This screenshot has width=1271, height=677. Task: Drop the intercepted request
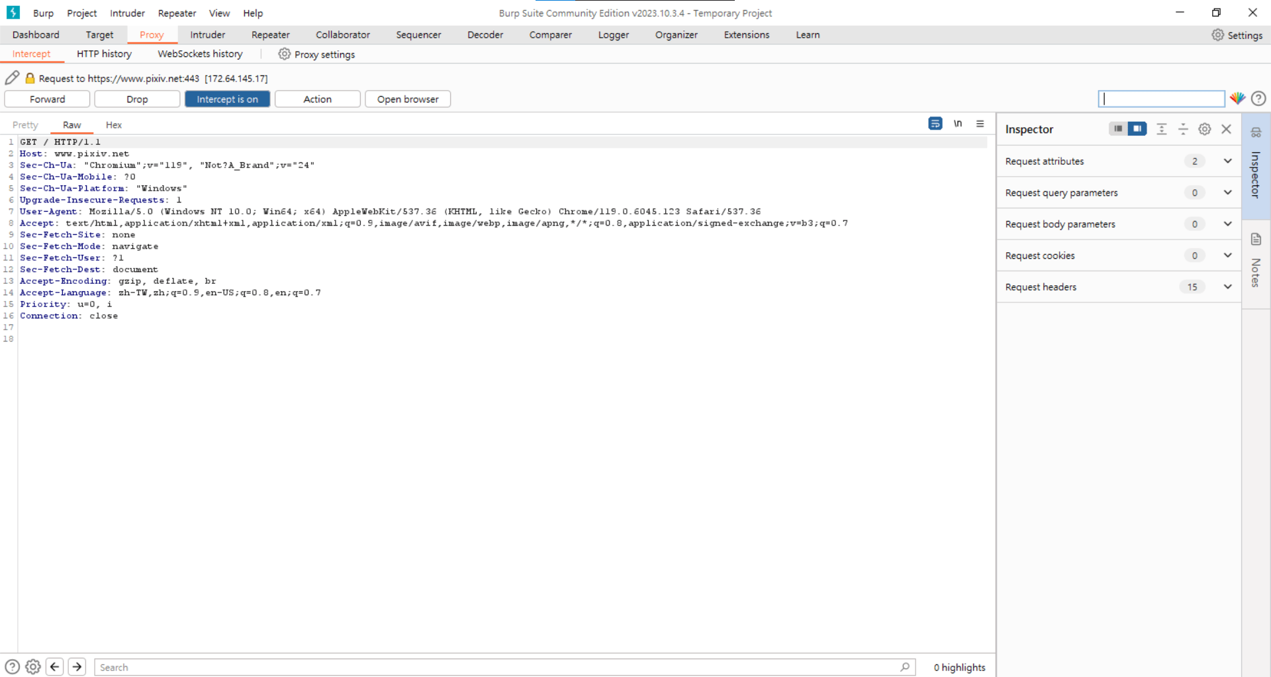(x=137, y=99)
